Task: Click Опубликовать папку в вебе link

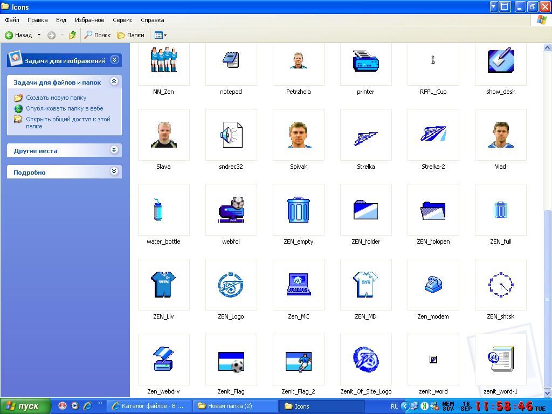Action: click(x=65, y=108)
